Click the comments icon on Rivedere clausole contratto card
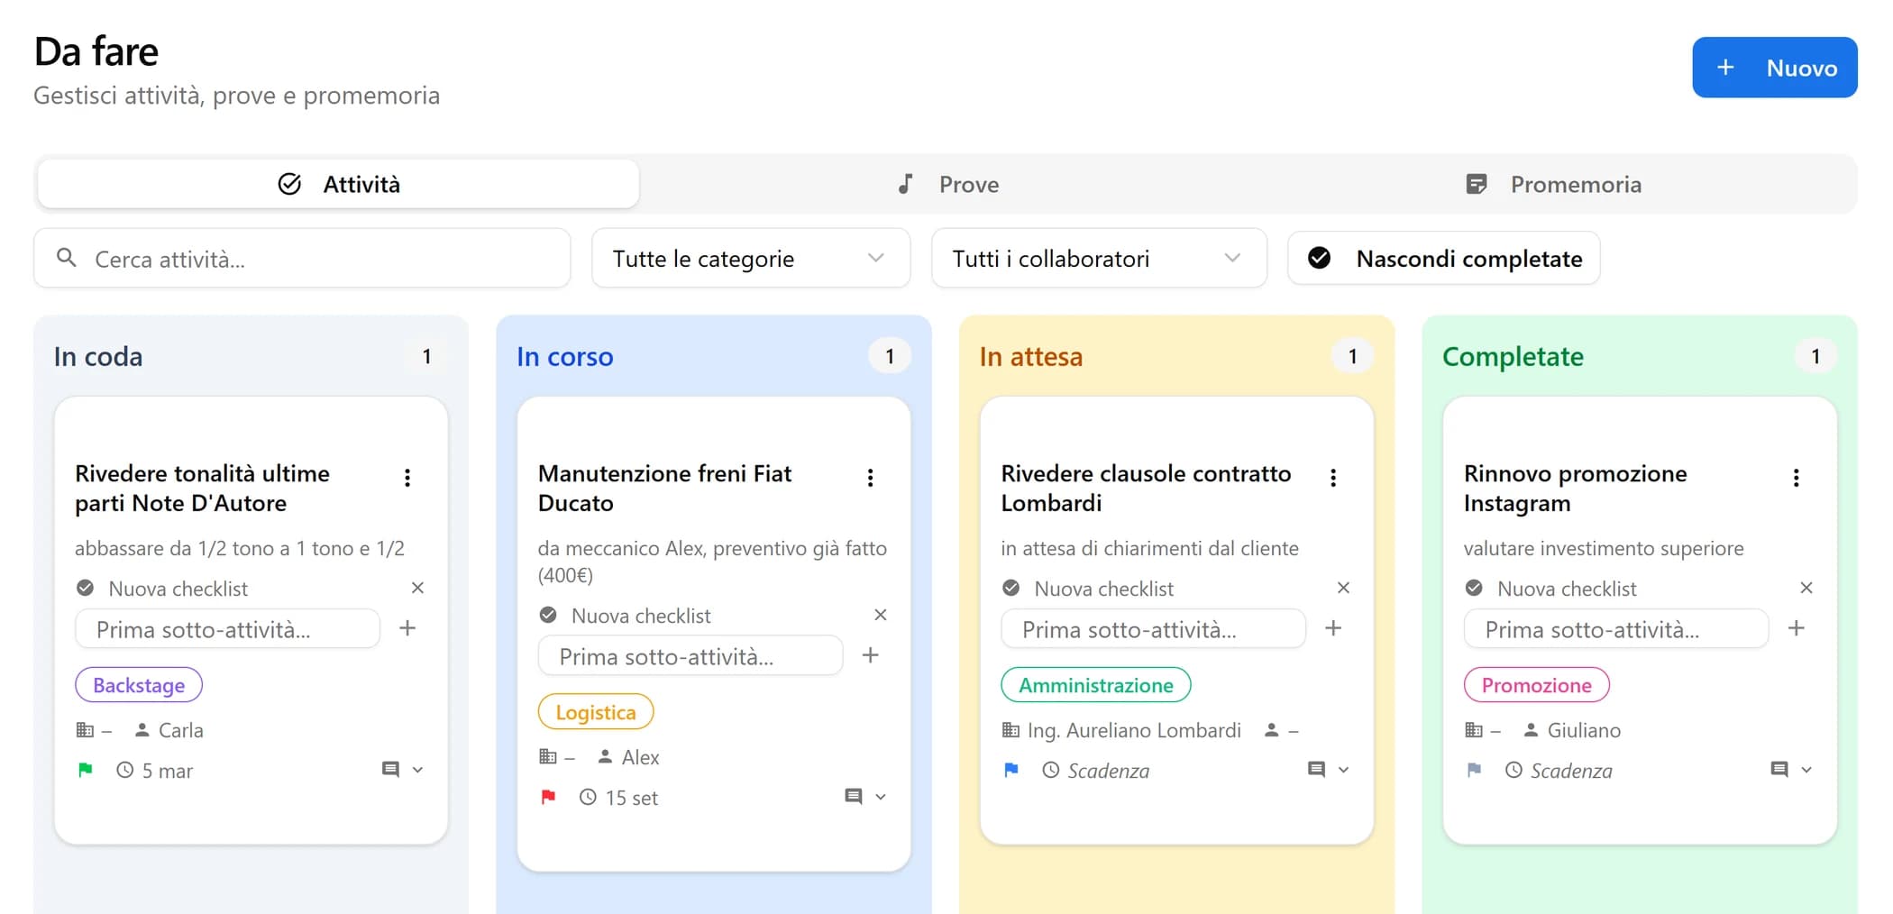The width and height of the screenshot is (1893, 914). 1315,769
